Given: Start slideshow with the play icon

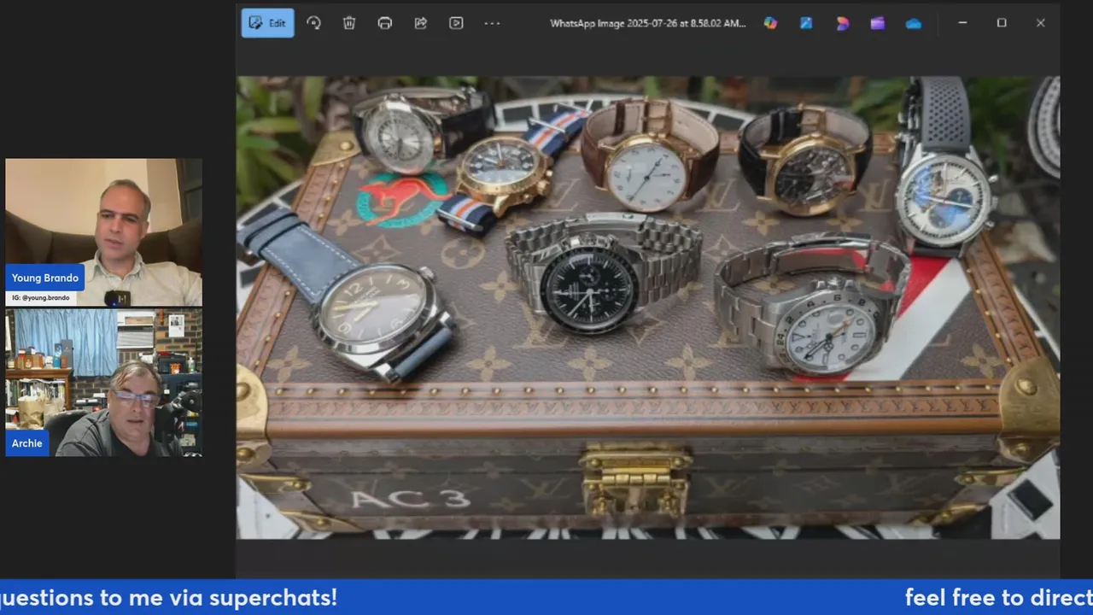Looking at the screenshot, I should click(456, 23).
